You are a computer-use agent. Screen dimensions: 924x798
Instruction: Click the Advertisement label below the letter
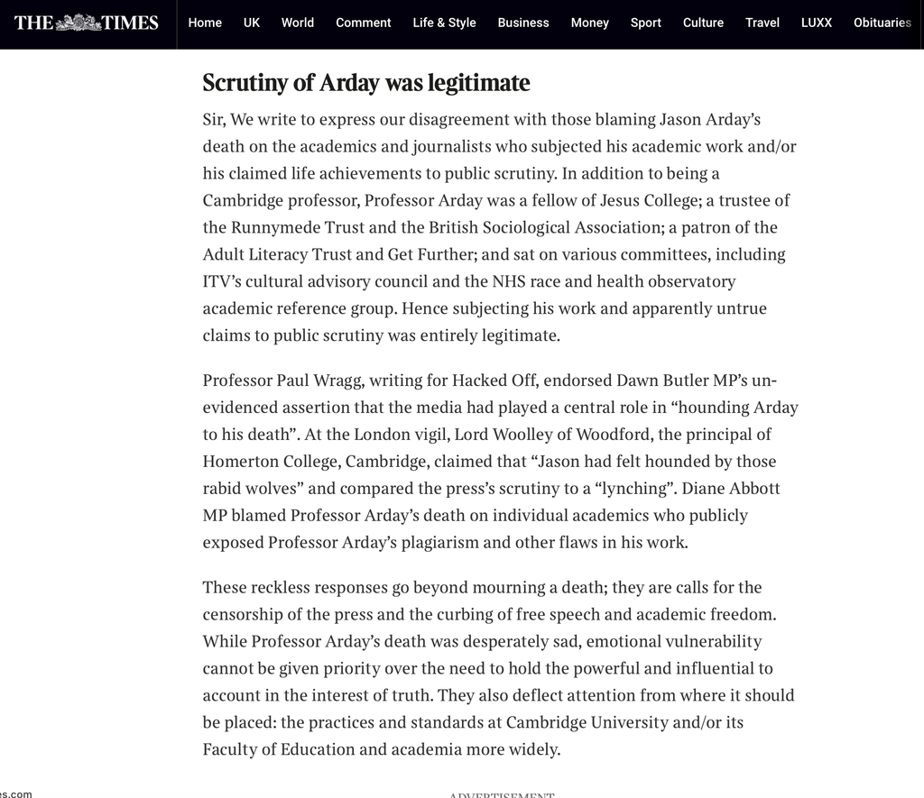(x=502, y=795)
